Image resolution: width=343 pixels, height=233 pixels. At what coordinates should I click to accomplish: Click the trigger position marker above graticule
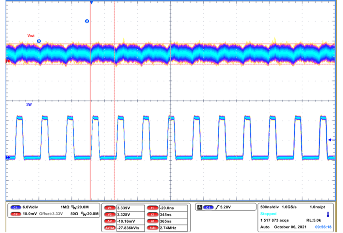click(92, 2)
